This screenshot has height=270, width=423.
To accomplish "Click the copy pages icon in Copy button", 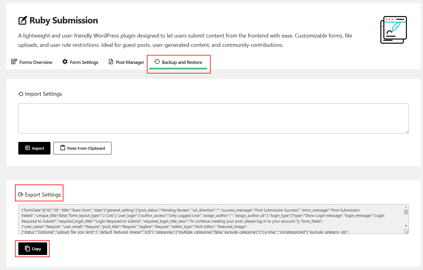I will [27, 248].
